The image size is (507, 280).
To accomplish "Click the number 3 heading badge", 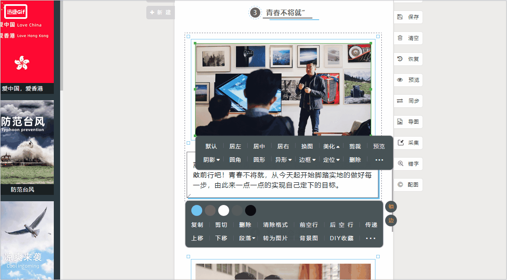I will tap(254, 13).
